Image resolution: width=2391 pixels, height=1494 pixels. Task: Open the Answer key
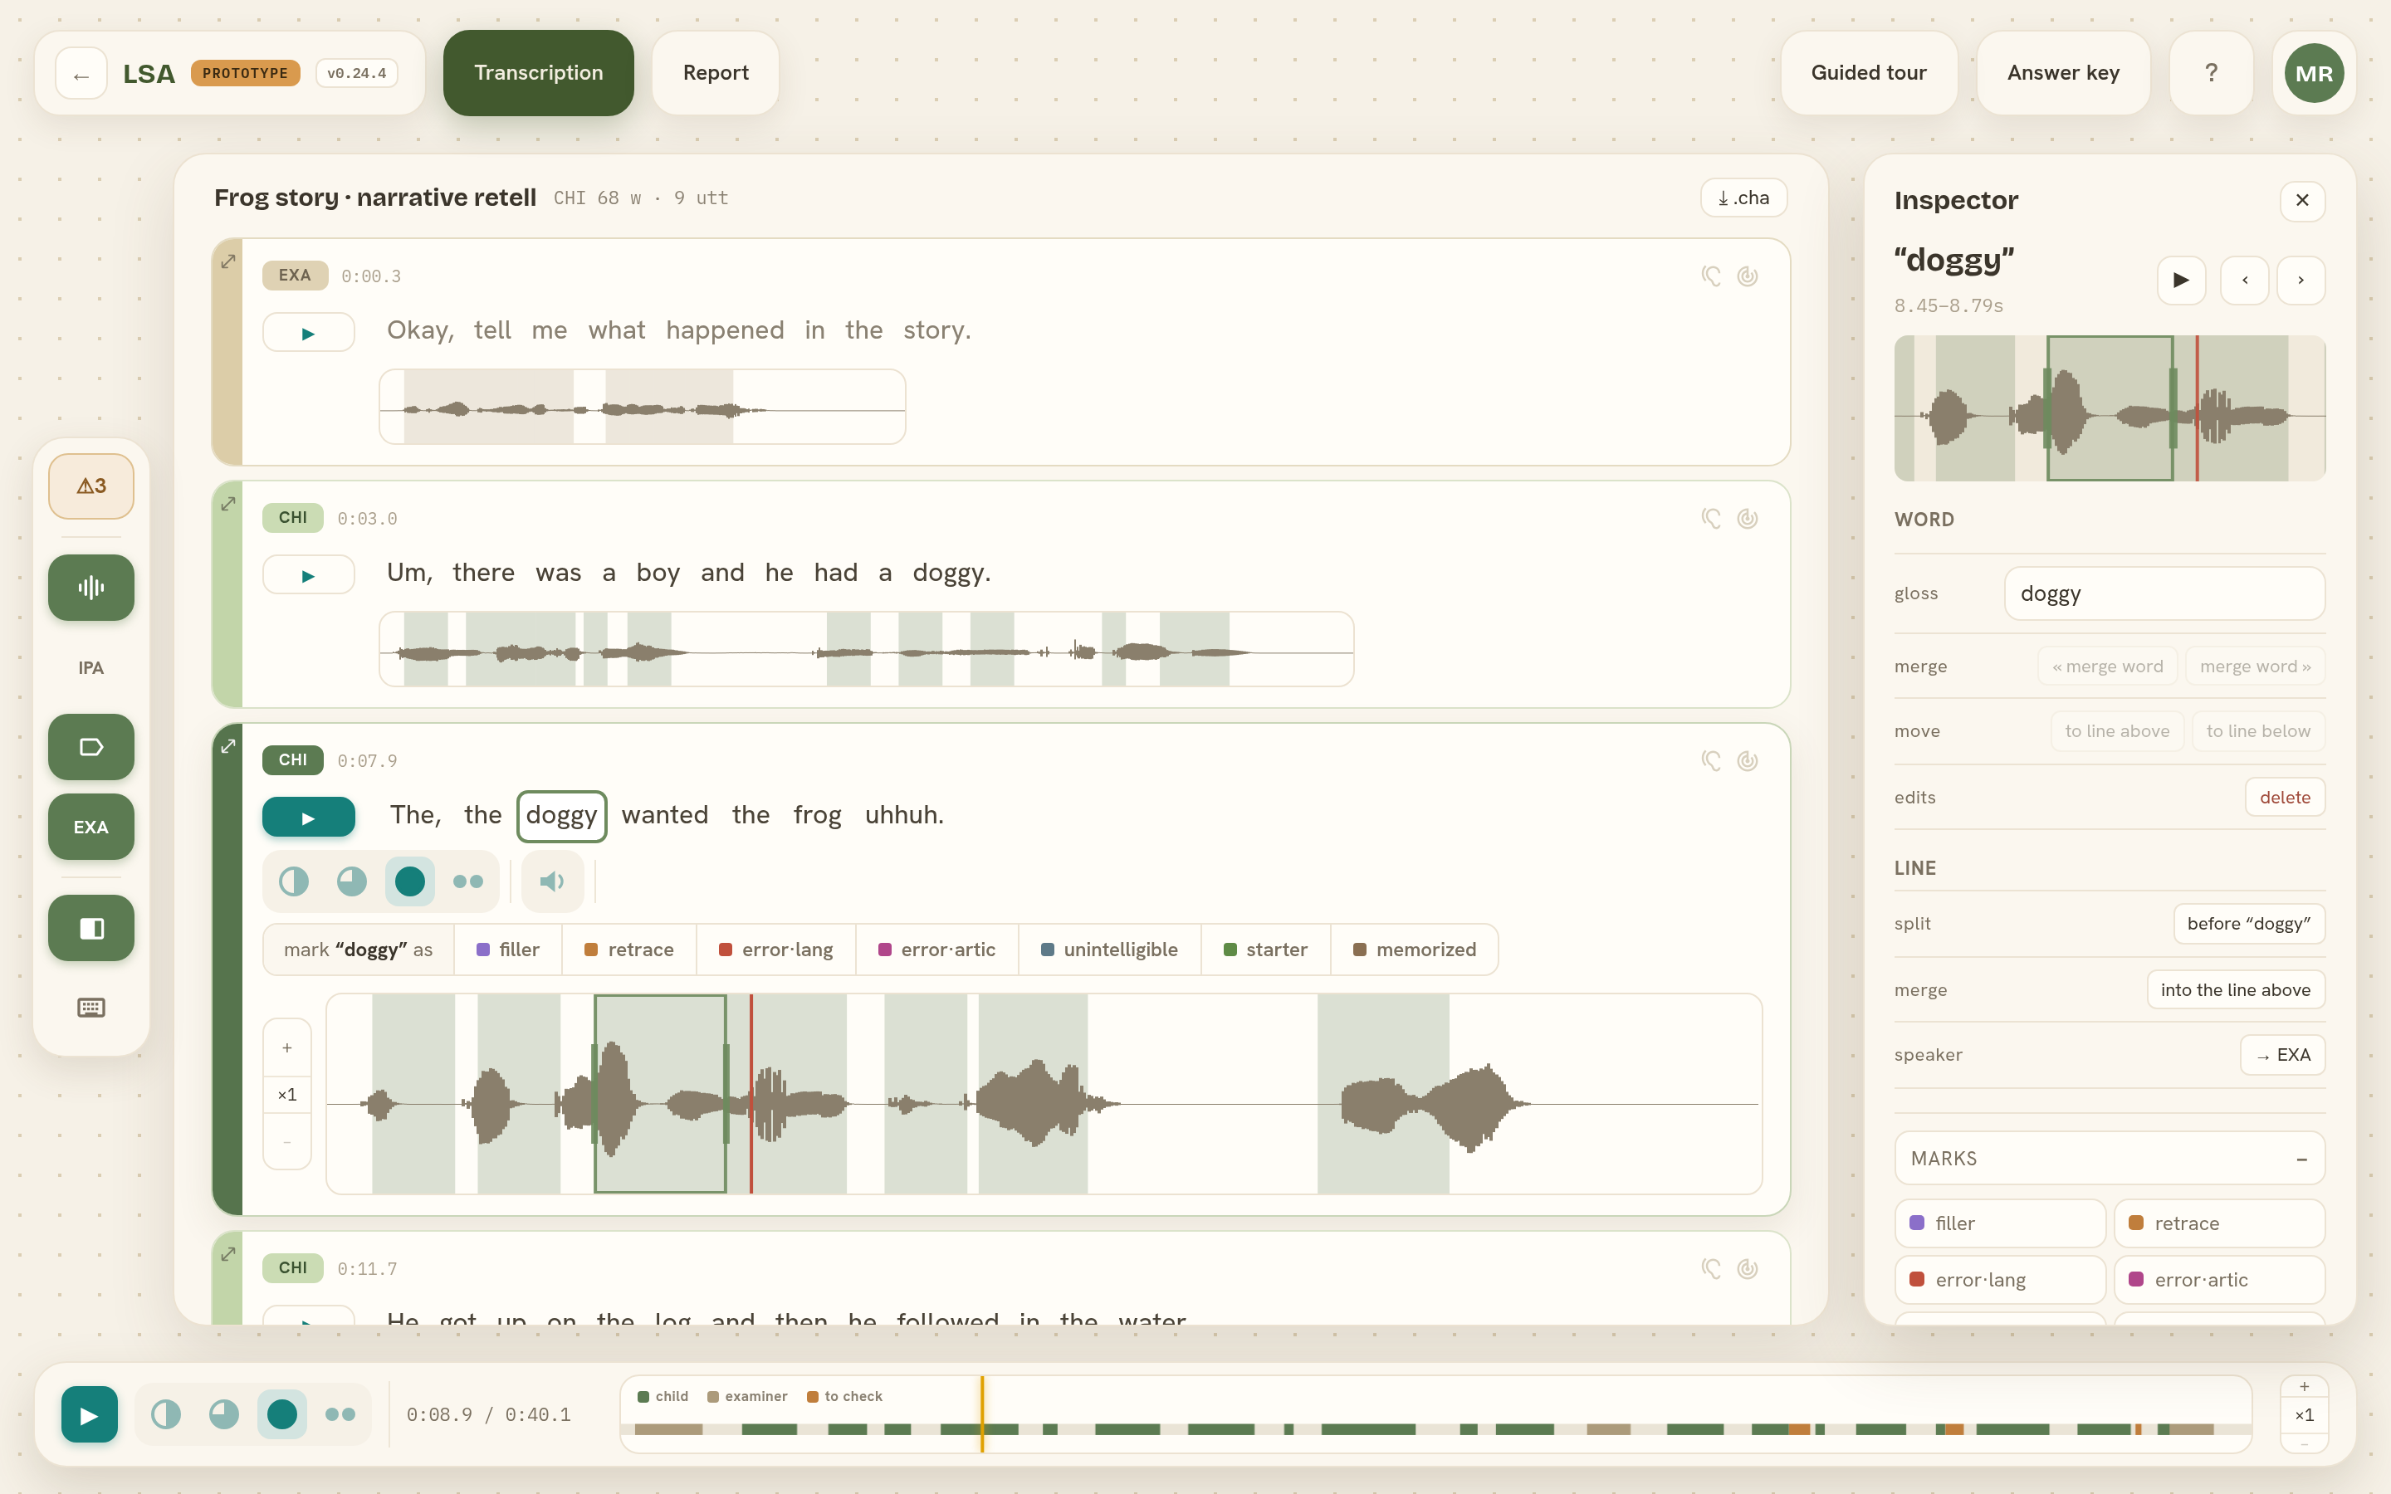(x=2063, y=73)
